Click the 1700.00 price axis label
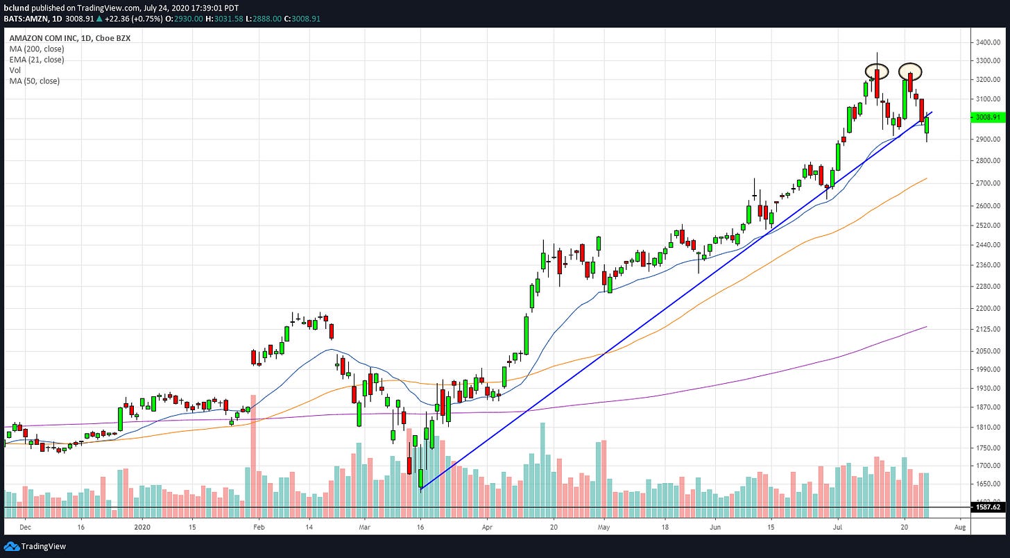1010x558 pixels. (988, 466)
